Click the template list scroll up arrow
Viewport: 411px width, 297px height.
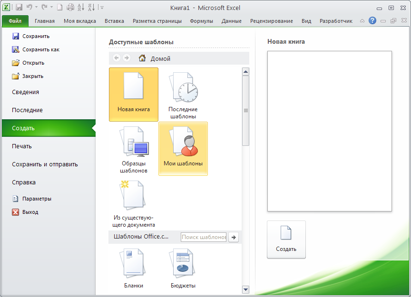click(x=245, y=71)
